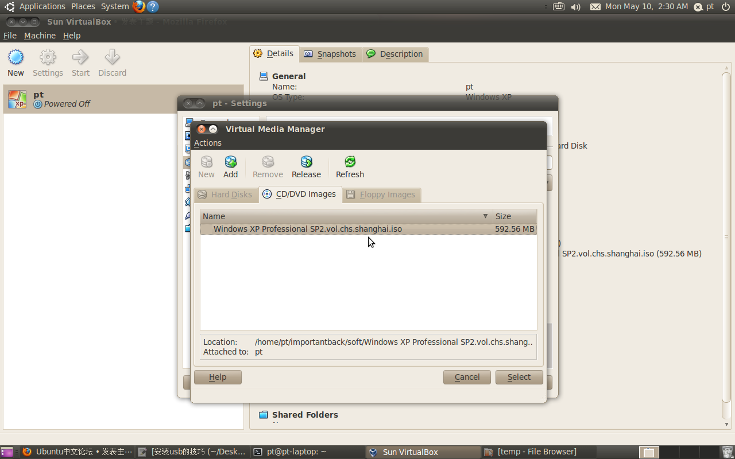Click the Select button in Media Manager
The height and width of the screenshot is (459, 735).
(519, 377)
